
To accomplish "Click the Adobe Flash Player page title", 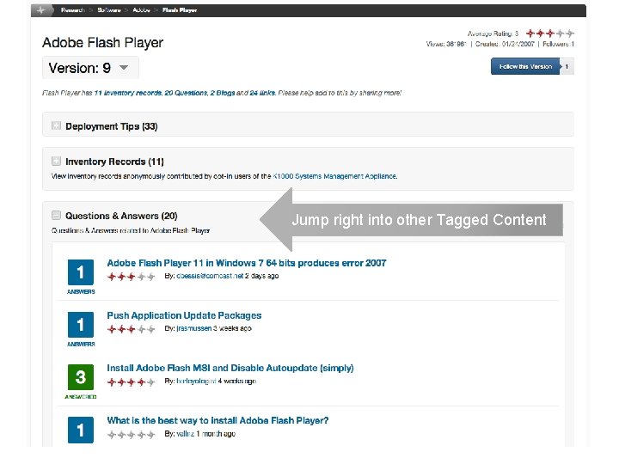I will 102,43.
